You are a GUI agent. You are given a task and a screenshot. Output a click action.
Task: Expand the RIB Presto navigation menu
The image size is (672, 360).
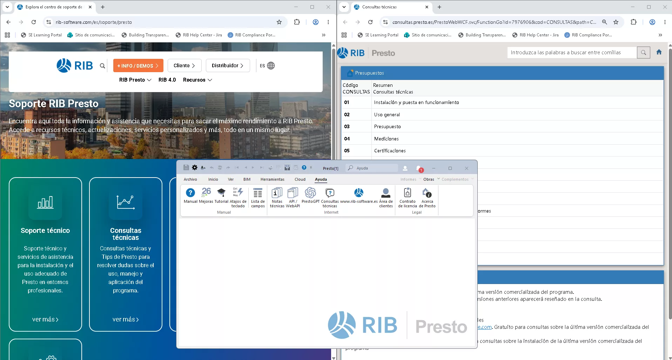(x=135, y=80)
